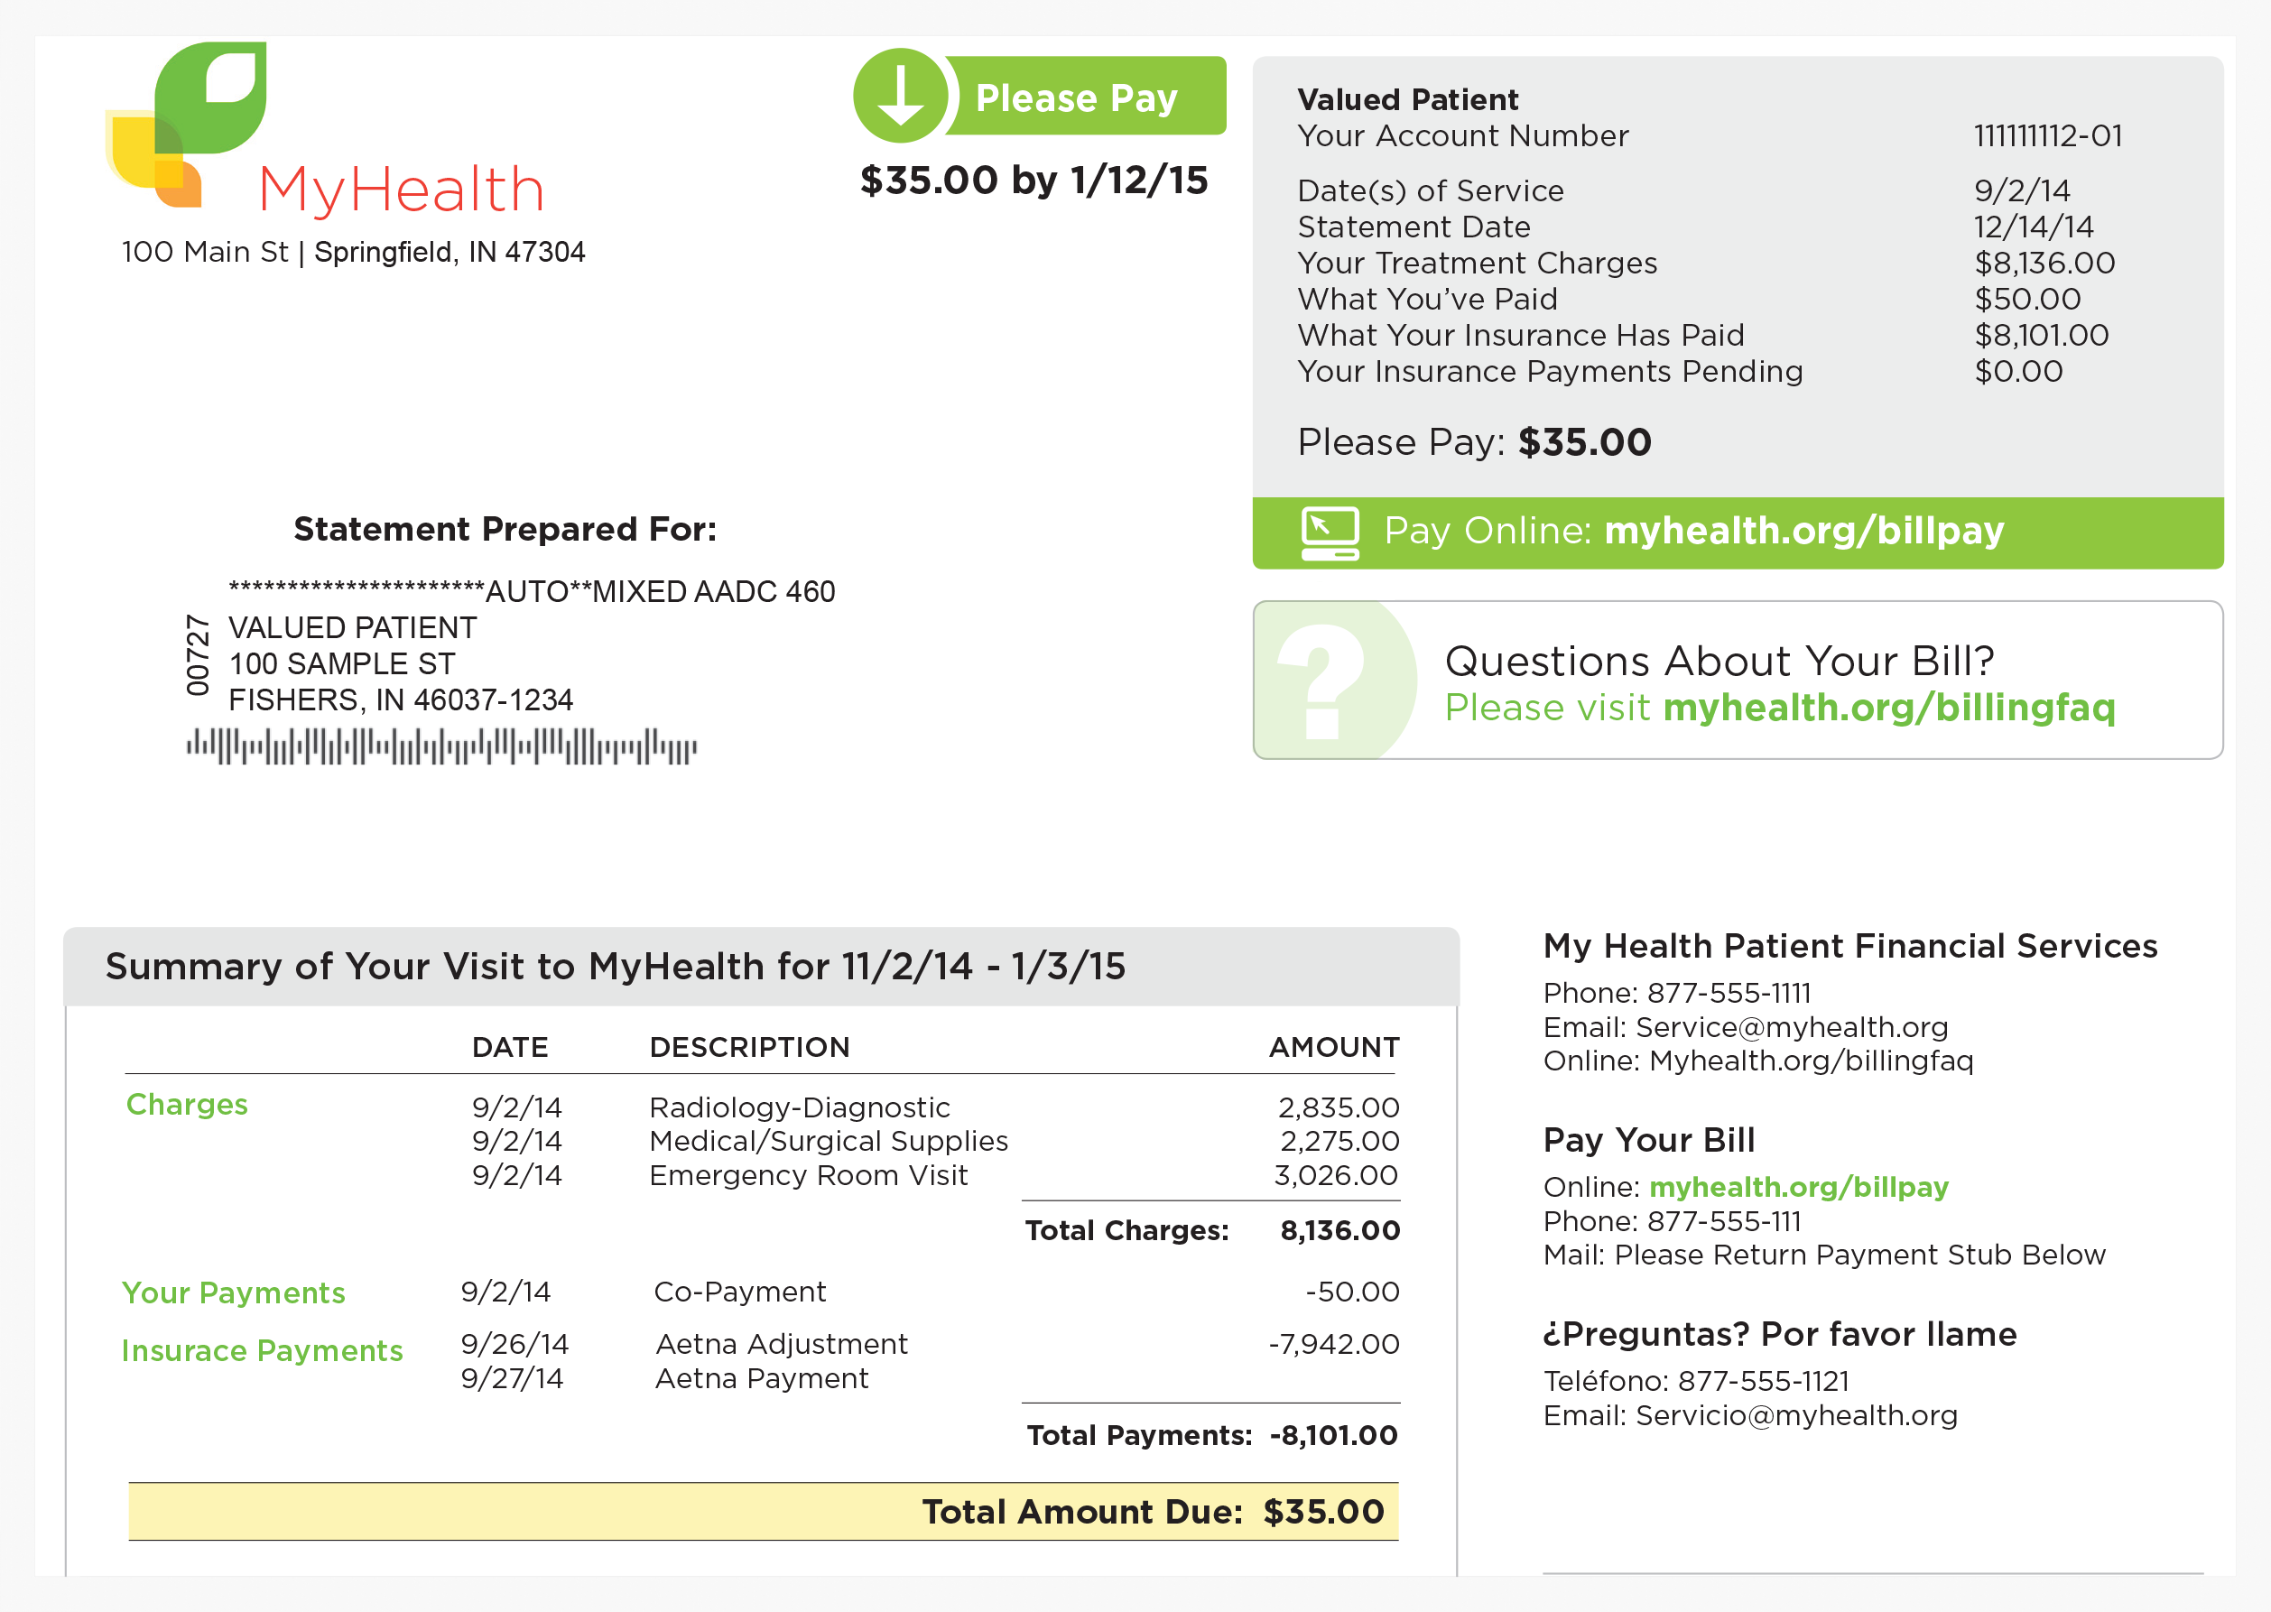This screenshot has width=2271, height=1612.
Task: Click the Service@myhealth.org email address
Action: tap(1791, 1027)
